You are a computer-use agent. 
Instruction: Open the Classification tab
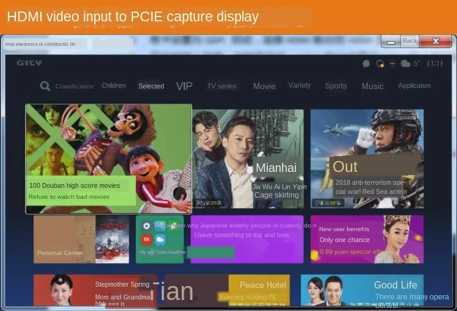(74, 86)
